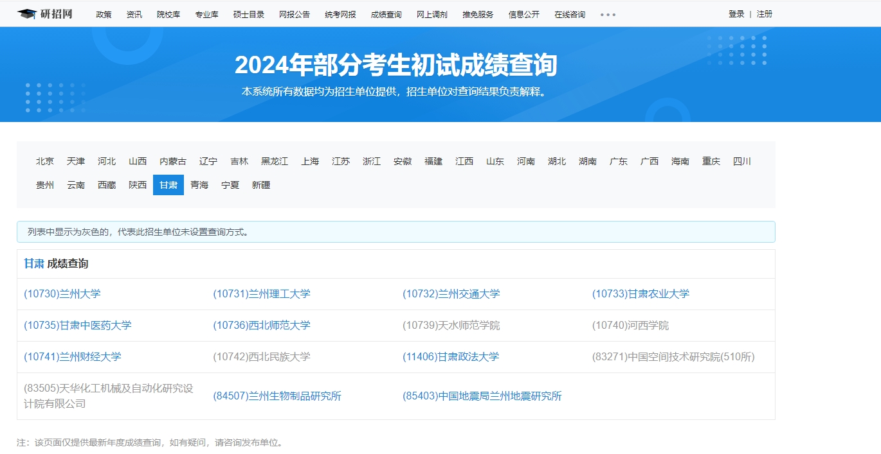This screenshot has width=881, height=454.
Task: Select the 河北 province tab
Action: (107, 161)
